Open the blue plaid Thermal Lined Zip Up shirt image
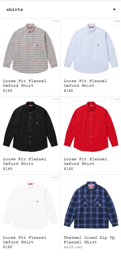The image size is (121, 271). (x=91, y=205)
